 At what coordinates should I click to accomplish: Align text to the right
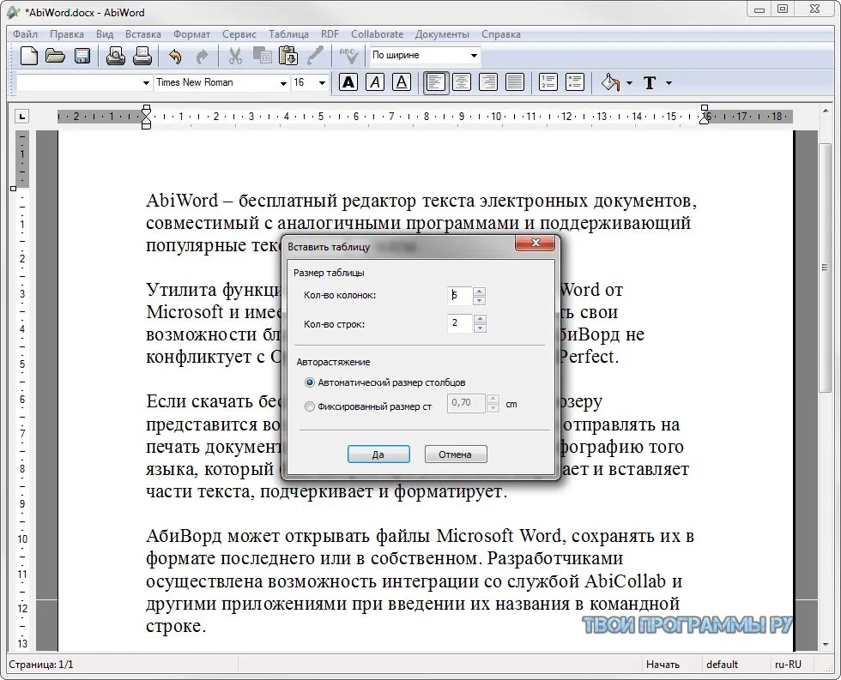(488, 82)
